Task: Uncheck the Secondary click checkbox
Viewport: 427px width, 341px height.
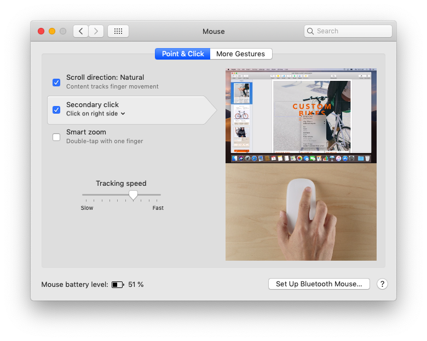Action: coord(56,109)
